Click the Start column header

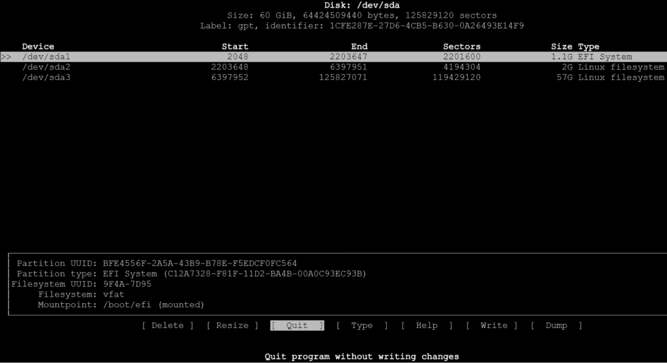pyautogui.click(x=234, y=46)
